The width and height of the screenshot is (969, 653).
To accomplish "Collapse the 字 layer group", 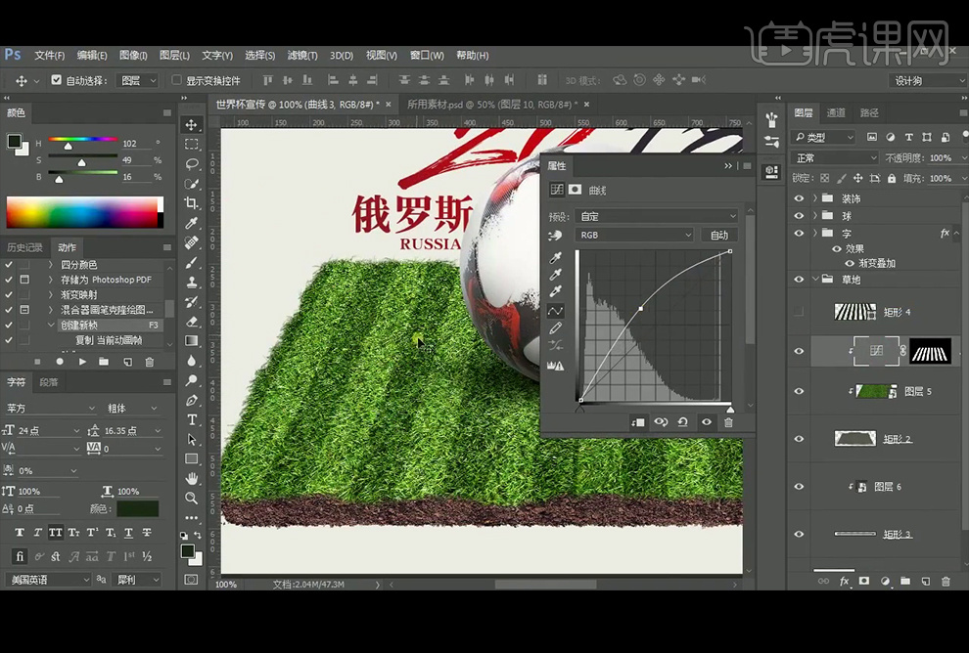I will pos(815,233).
